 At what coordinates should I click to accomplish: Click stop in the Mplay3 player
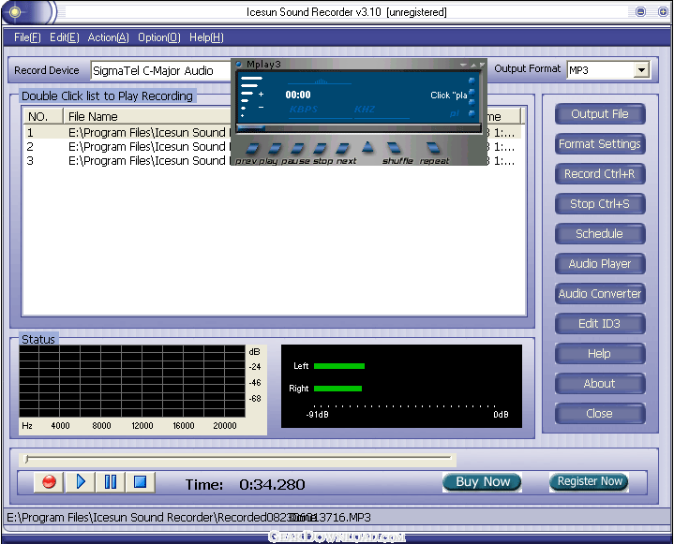[x=320, y=149]
